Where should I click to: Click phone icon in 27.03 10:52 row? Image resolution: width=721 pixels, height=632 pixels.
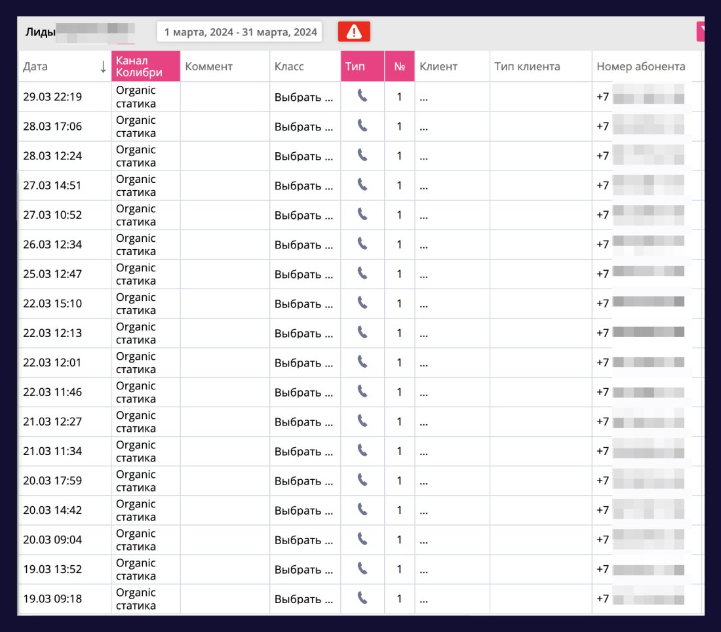click(x=362, y=214)
